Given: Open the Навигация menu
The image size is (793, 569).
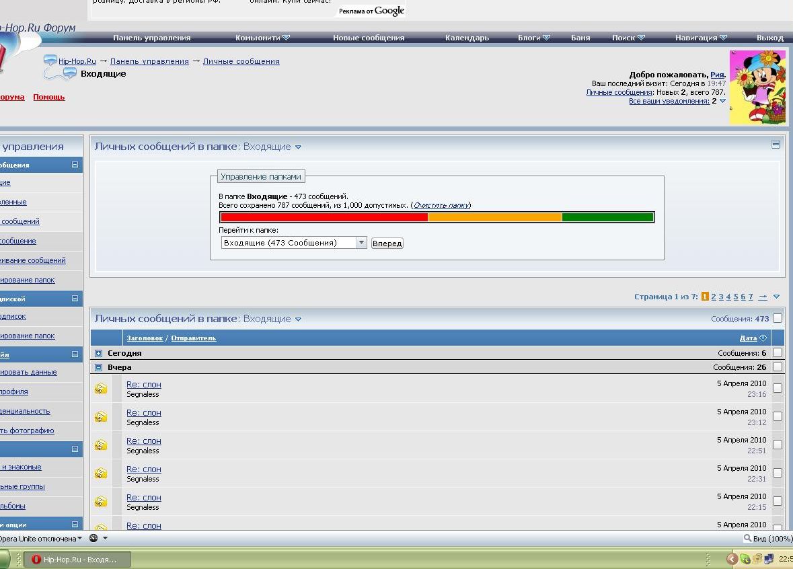Looking at the screenshot, I should click(701, 38).
